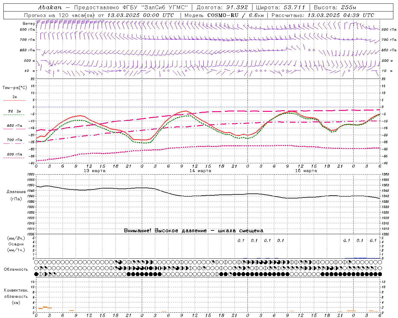The image size is (398, 318).
Task: Click the Abakan station title
Action: pos(50,7)
